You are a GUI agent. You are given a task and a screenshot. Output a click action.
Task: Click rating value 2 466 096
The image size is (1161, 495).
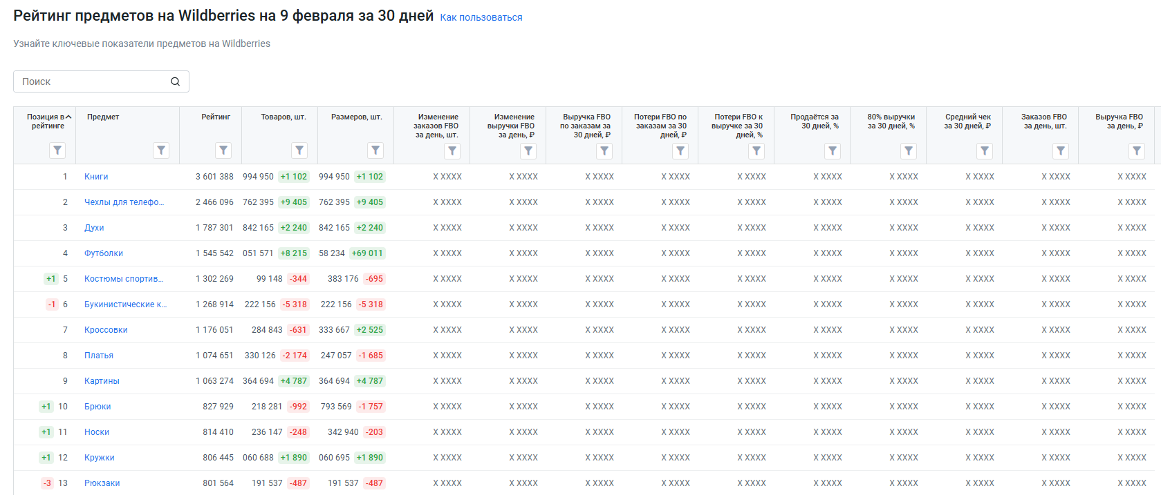(214, 202)
